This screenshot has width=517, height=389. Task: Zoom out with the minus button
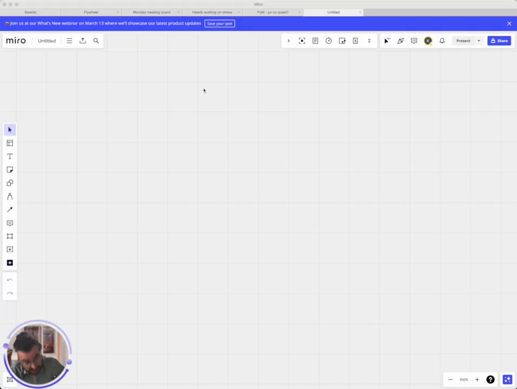coord(450,379)
